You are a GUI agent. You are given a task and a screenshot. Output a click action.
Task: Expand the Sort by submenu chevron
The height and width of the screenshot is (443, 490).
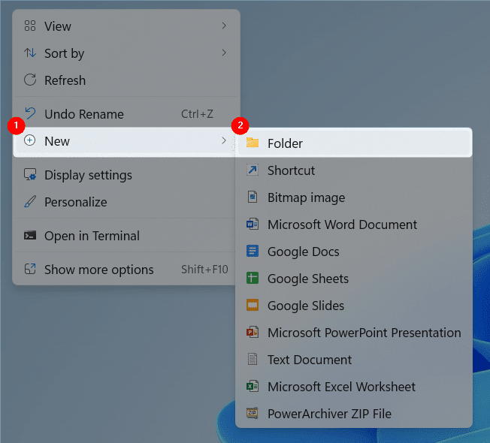coord(224,53)
